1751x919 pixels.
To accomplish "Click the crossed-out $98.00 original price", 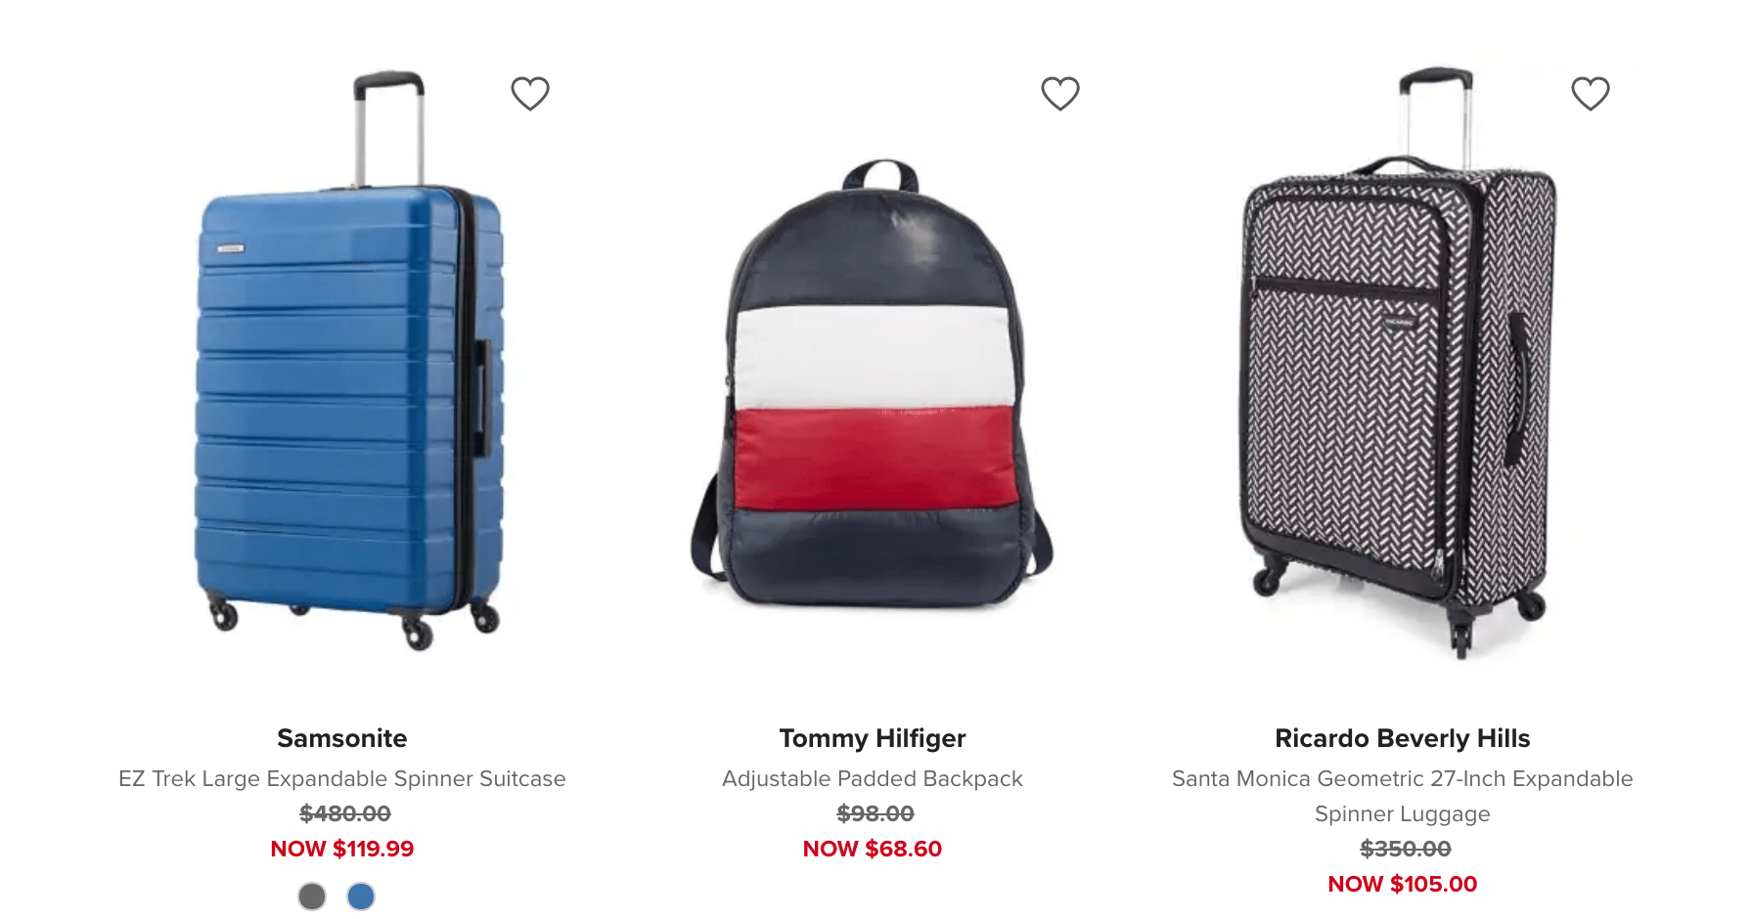I will click(x=875, y=813).
